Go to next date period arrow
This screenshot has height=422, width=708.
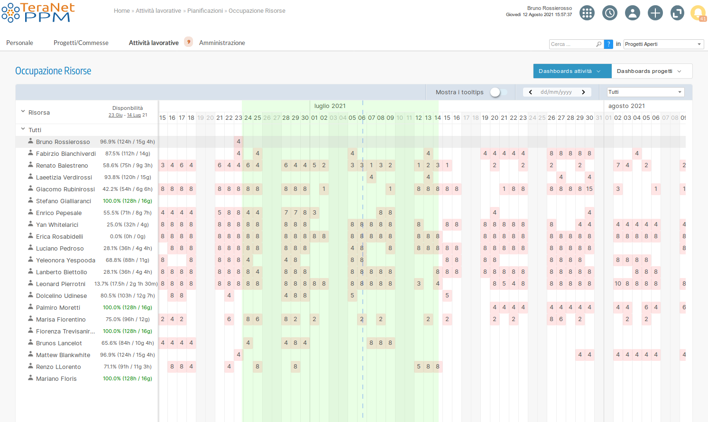click(583, 92)
